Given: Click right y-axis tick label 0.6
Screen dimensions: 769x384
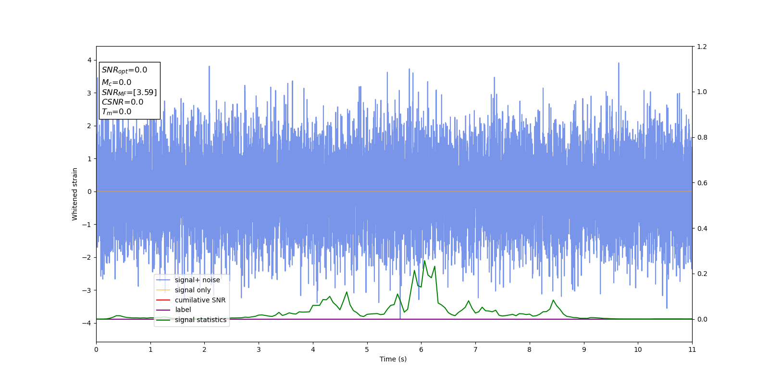Looking at the screenshot, I should click(x=702, y=183).
